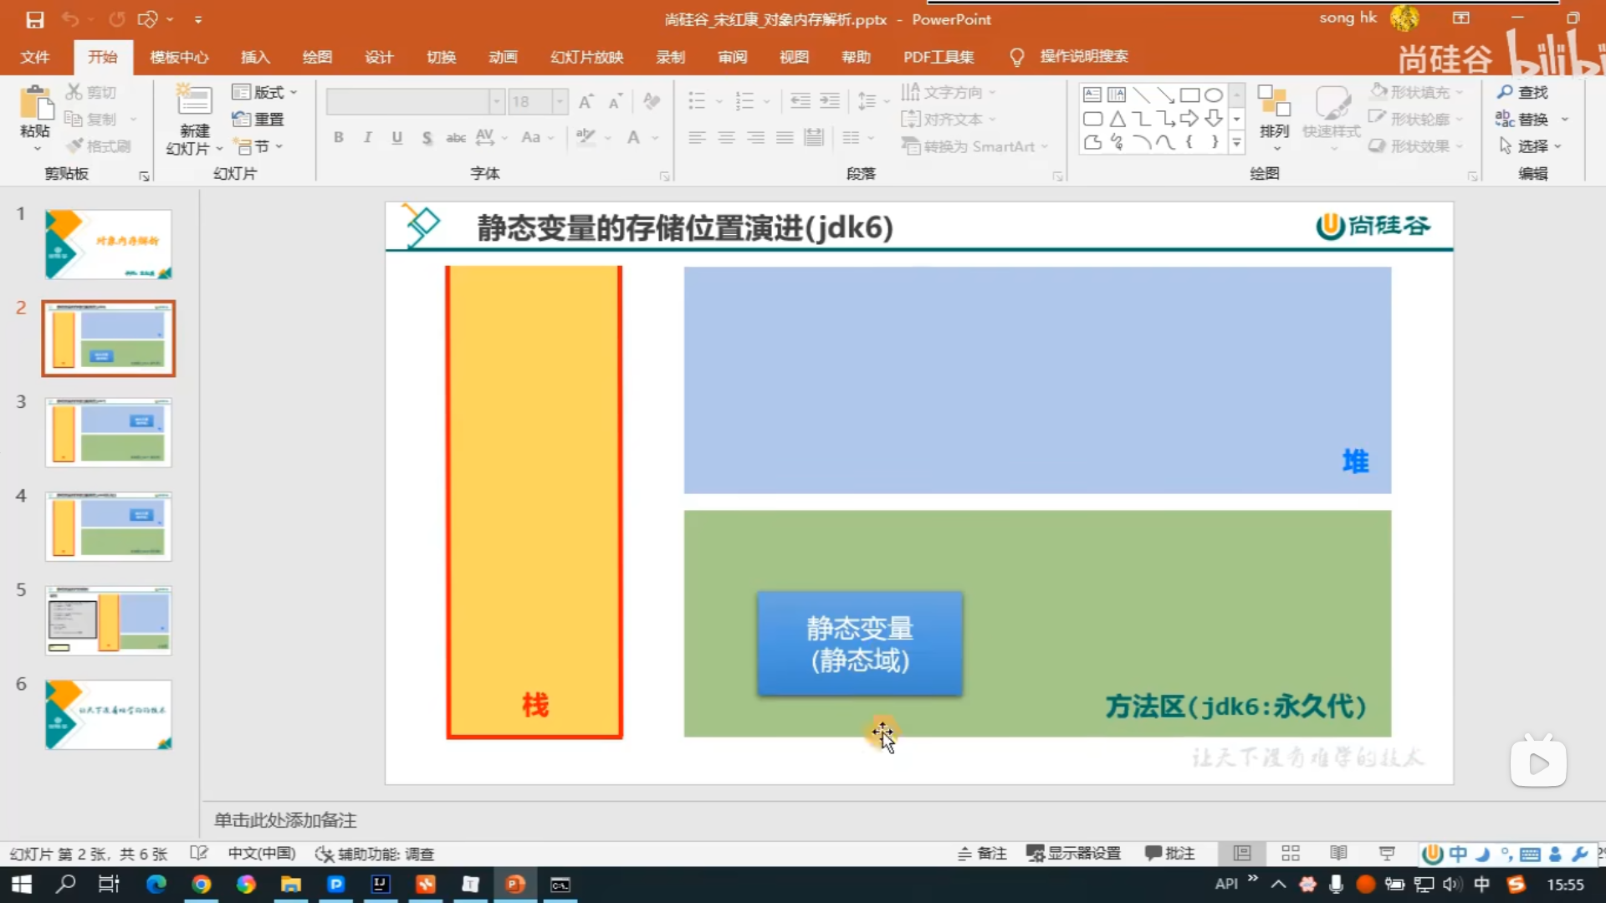Click the Reset slide button

tap(259, 120)
